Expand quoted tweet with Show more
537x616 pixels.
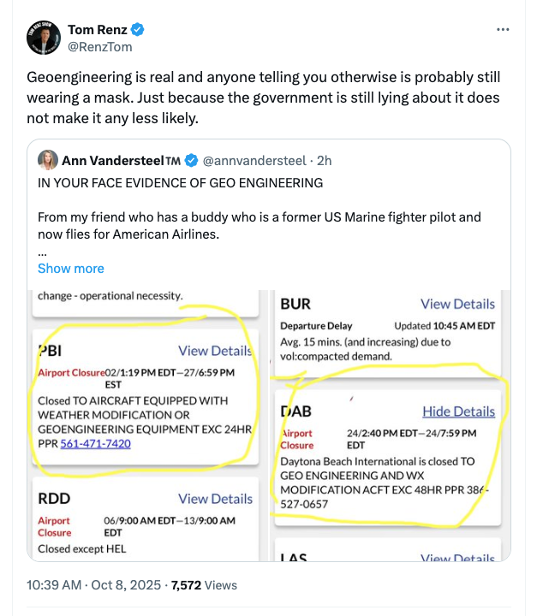(71, 268)
